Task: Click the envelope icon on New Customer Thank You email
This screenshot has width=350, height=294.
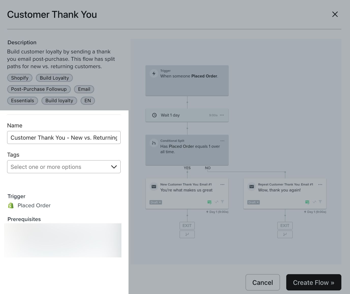Action: pyautogui.click(x=154, y=186)
